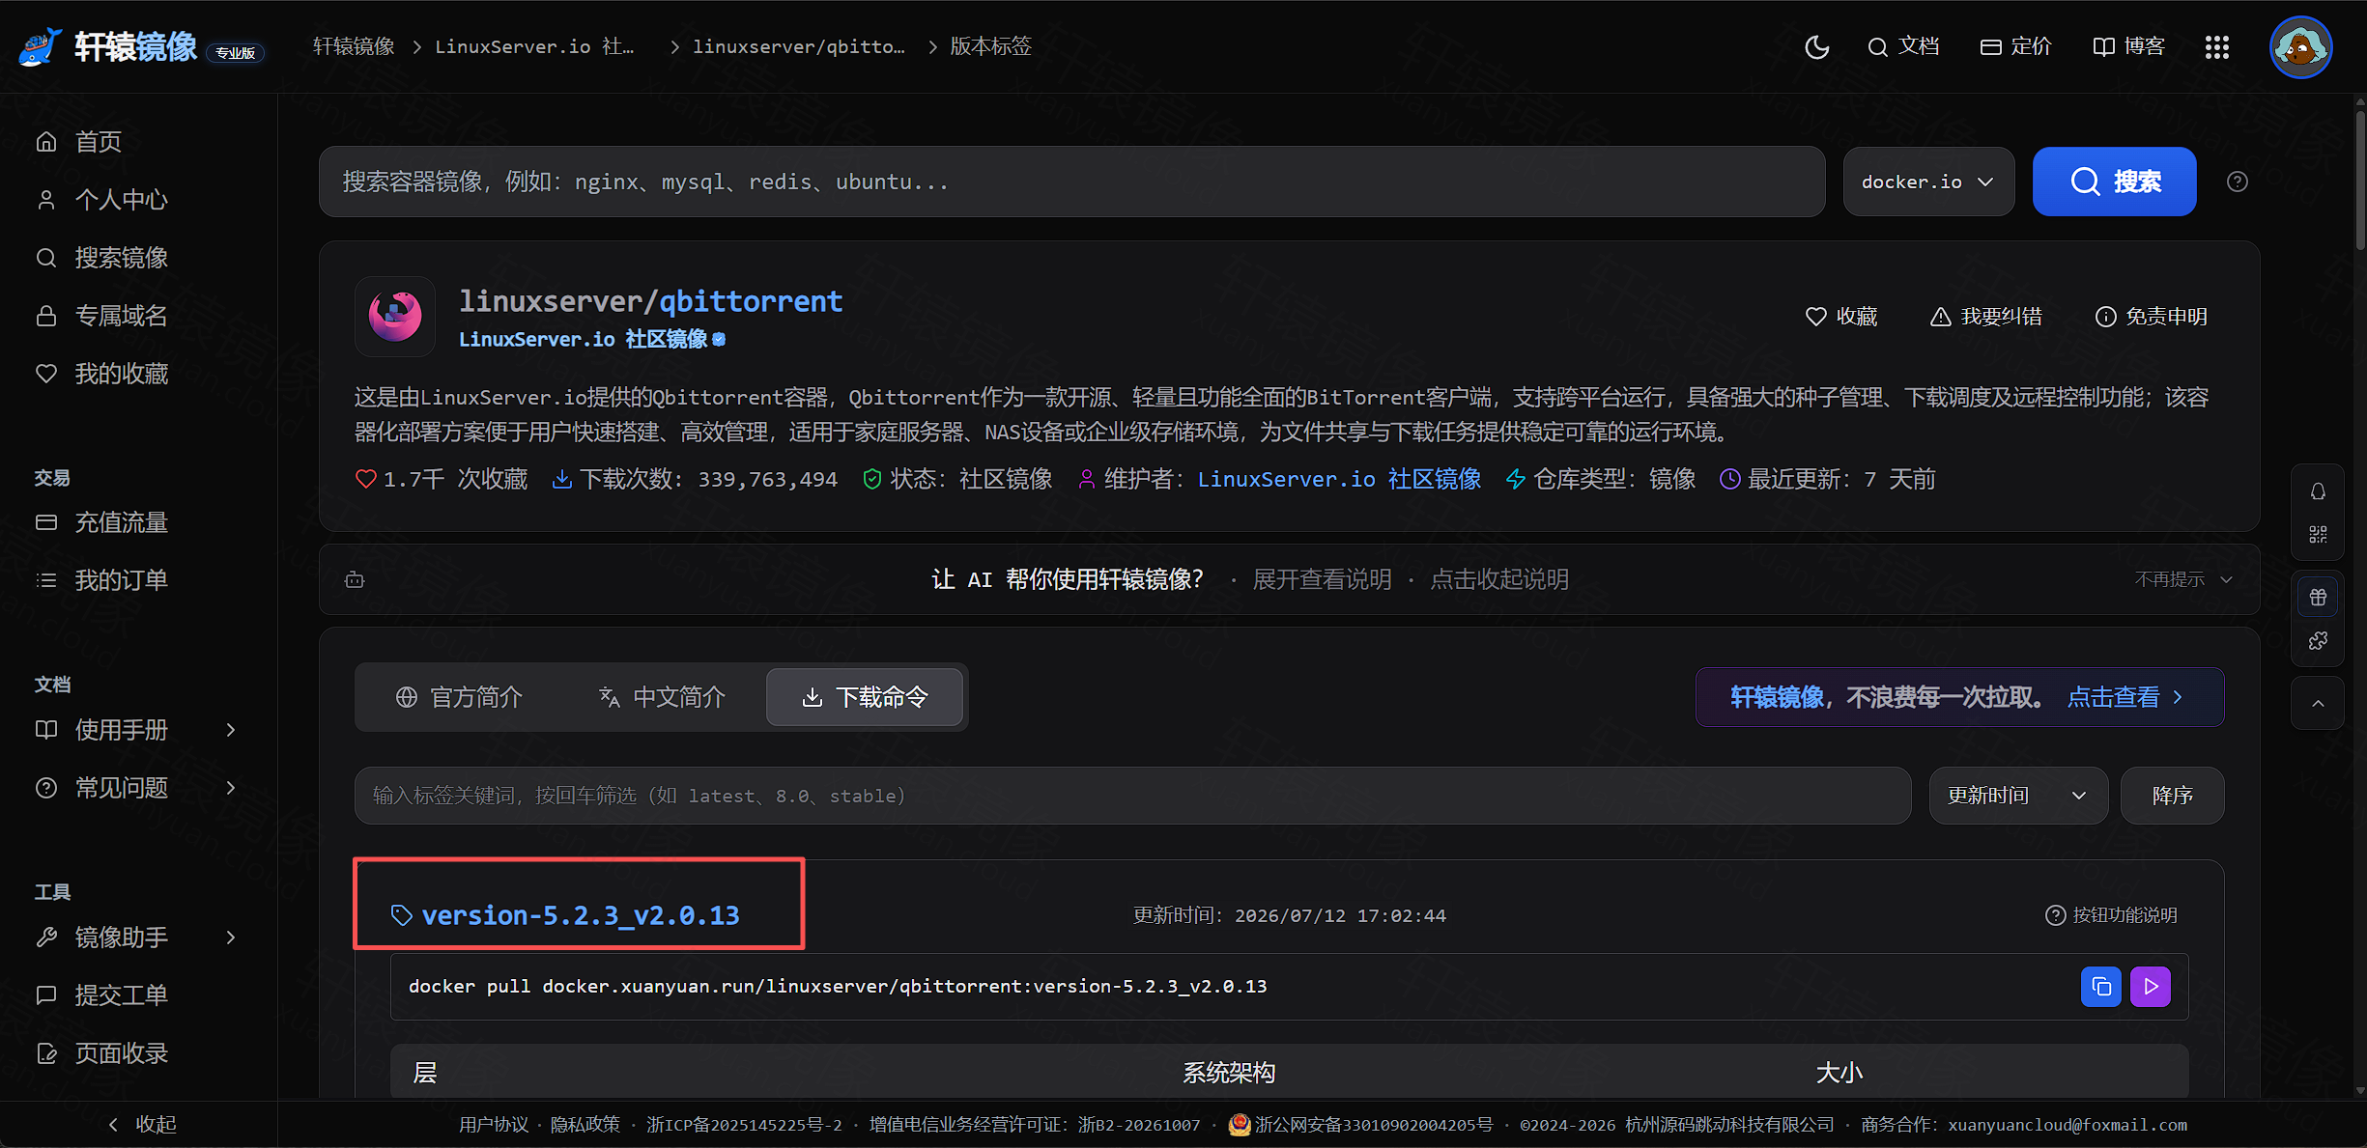Click the puzzle piece icon on the right rail
Image resolution: width=2367 pixels, height=1148 pixels.
(x=2318, y=640)
